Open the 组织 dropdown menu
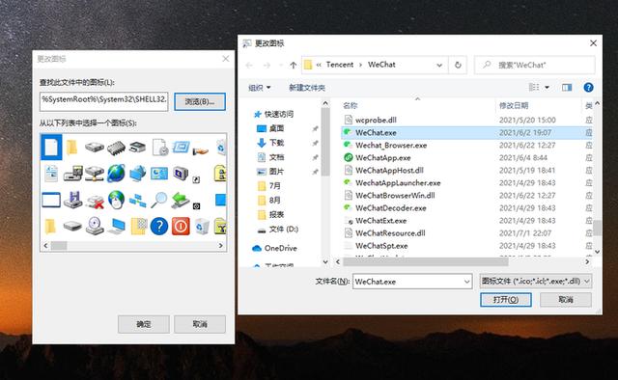Viewport: 618px width, 380px height. 260,88
